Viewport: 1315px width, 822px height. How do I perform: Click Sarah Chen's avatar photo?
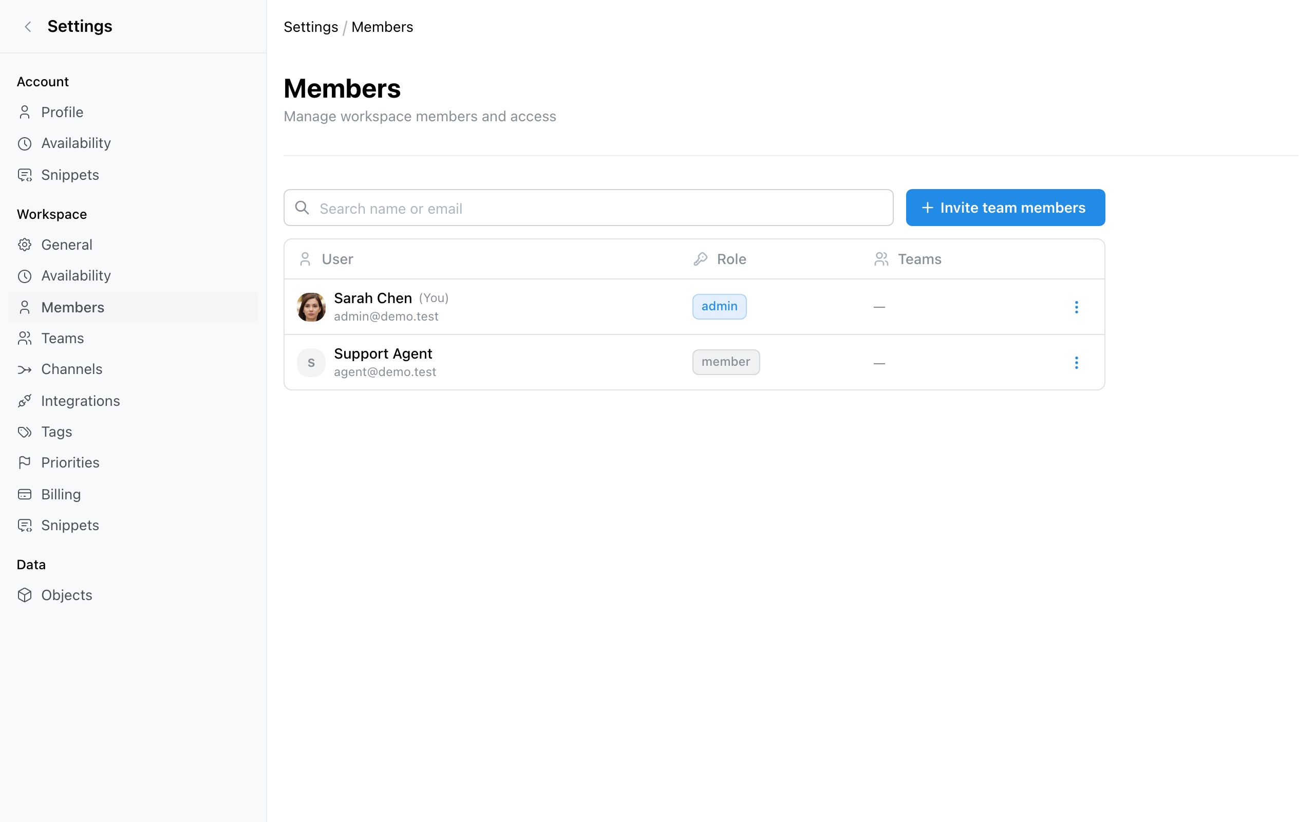pyautogui.click(x=311, y=307)
